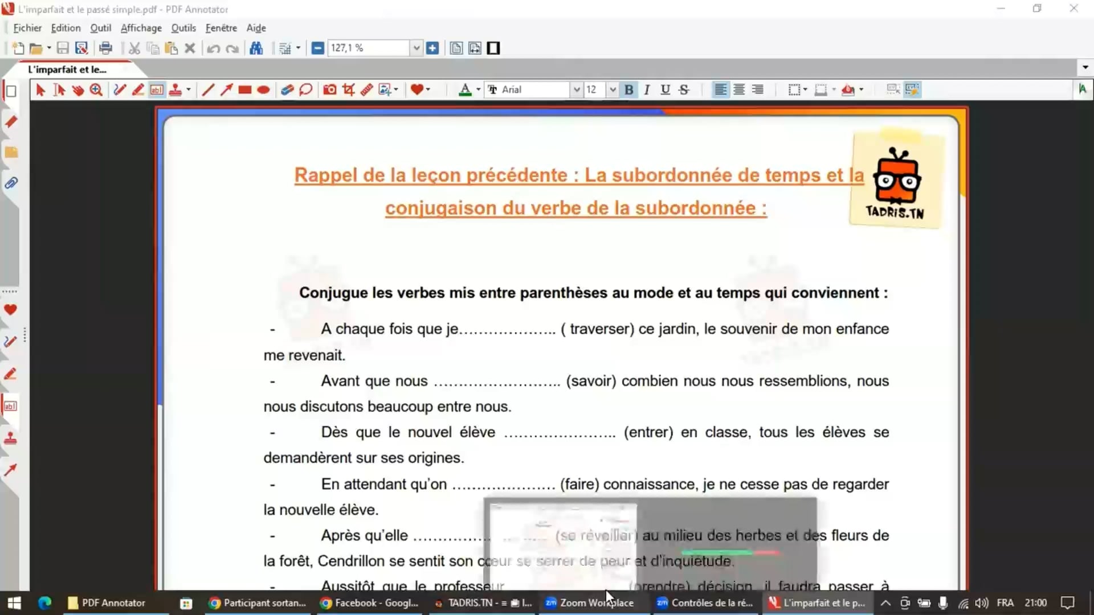Click the Snapshot camera tool
The image size is (1094, 615).
[329, 89]
